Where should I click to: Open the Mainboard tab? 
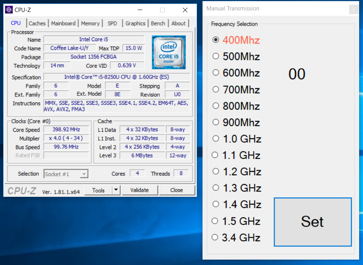coord(63,23)
